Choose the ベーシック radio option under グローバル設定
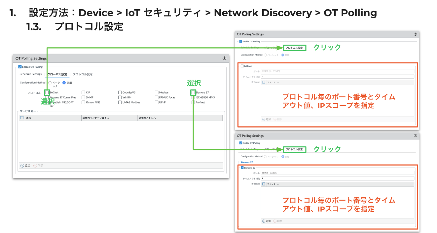The width and height of the screenshot is (437, 233). click(x=50, y=83)
